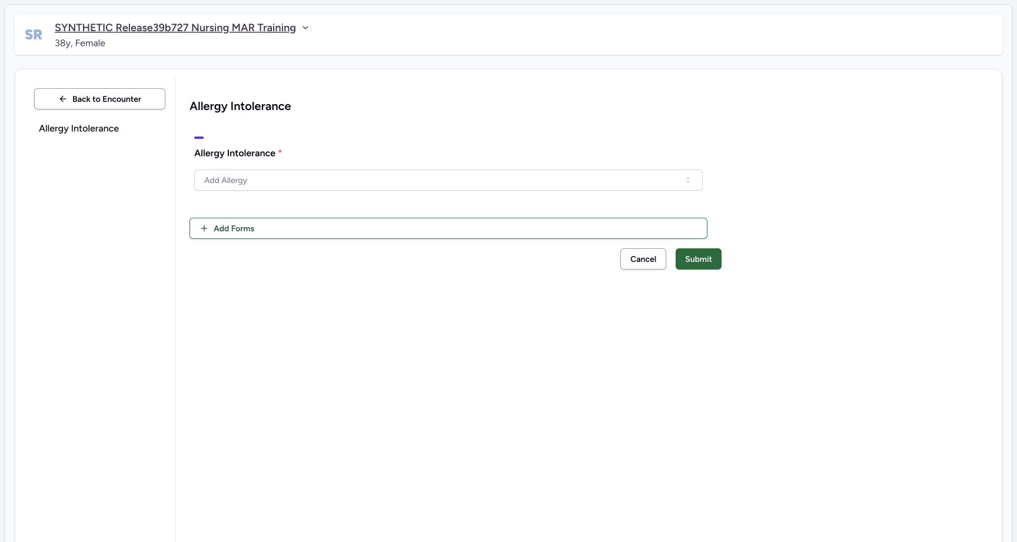Expand the chevron beside patient name

pyautogui.click(x=305, y=28)
